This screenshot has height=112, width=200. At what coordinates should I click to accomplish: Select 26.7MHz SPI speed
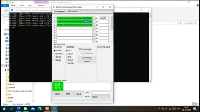(55, 54)
